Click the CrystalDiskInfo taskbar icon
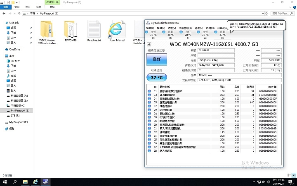297x186 pixels. click(x=45, y=182)
